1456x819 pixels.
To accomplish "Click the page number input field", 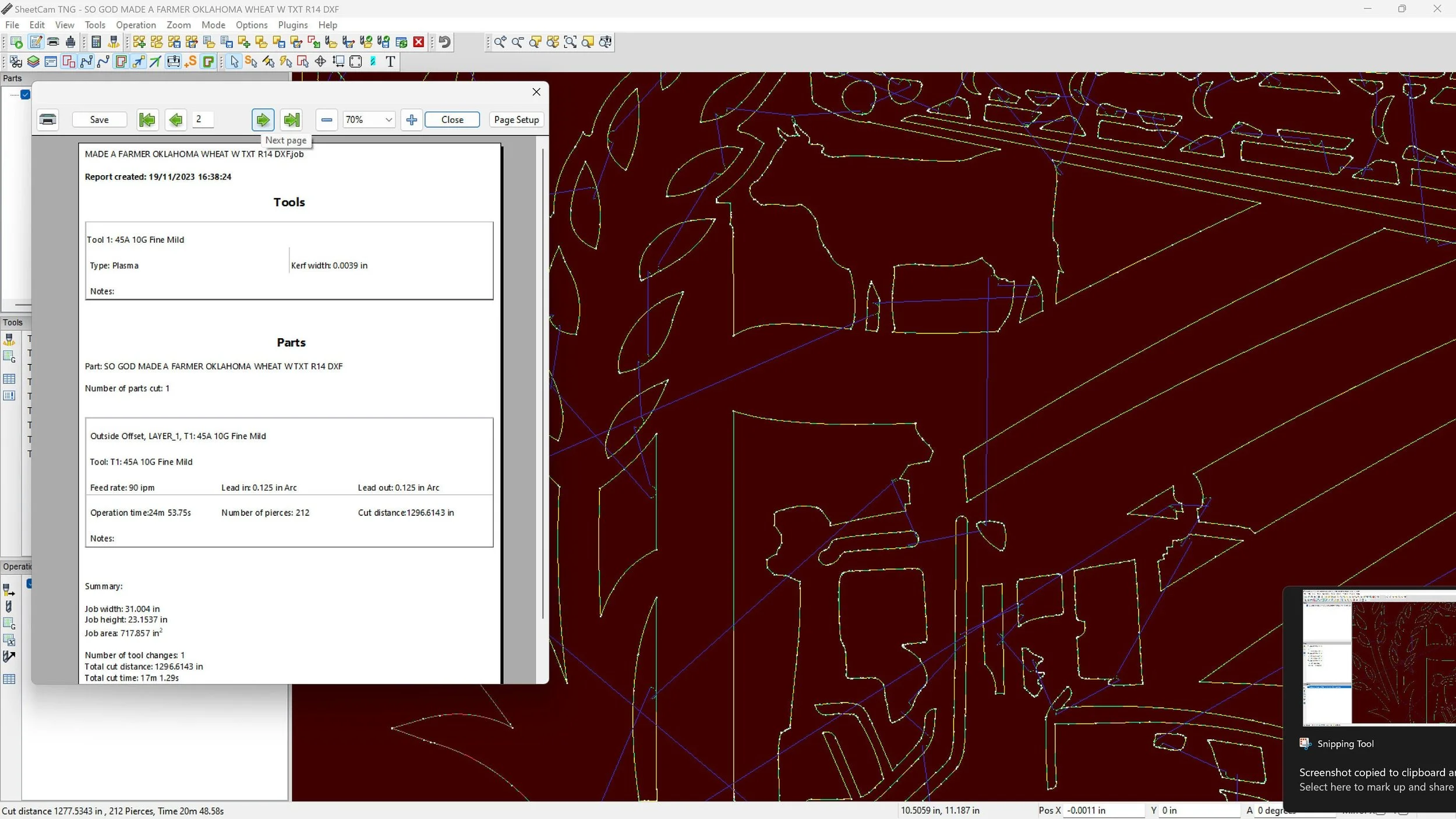I will pyautogui.click(x=203, y=119).
